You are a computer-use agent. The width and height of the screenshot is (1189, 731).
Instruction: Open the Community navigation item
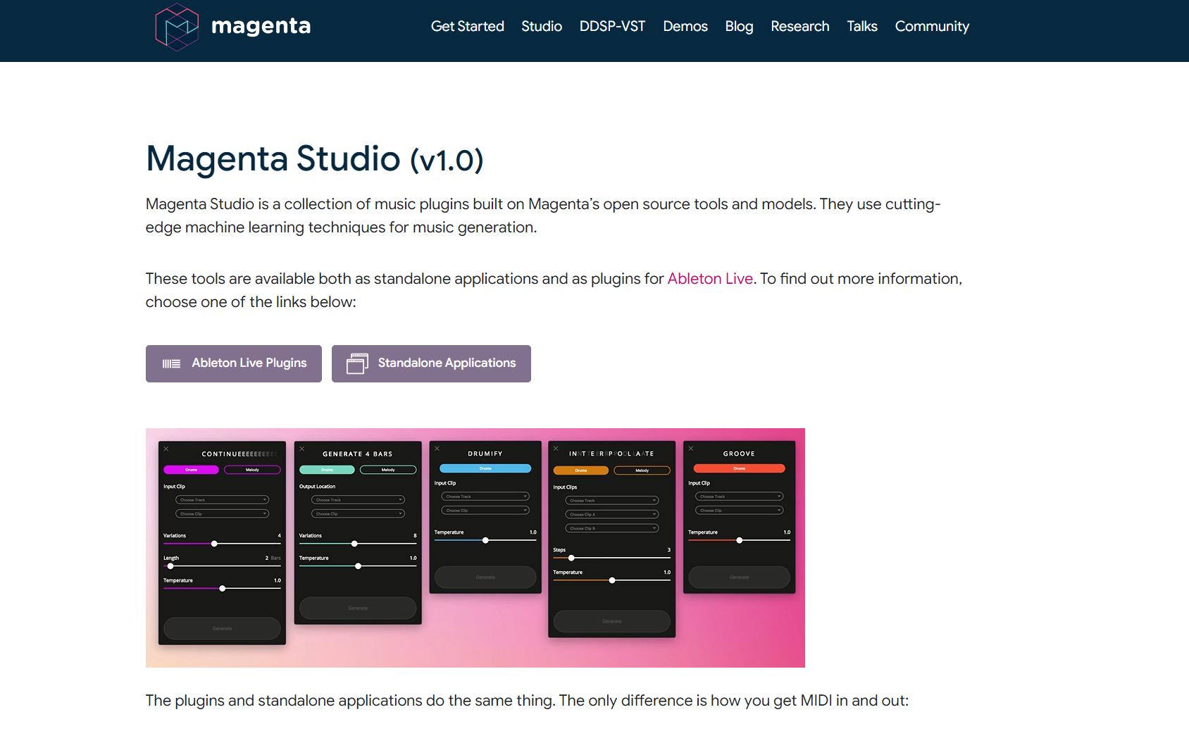tap(932, 26)
